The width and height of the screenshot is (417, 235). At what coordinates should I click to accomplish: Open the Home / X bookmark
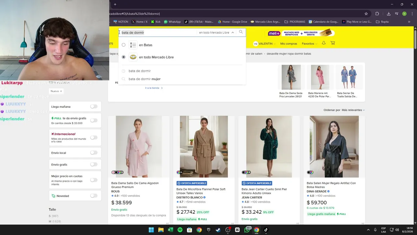click(139, 22)
